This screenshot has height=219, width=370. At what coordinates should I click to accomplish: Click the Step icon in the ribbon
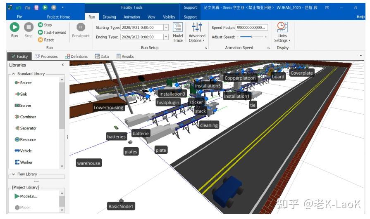click(x=41, y=25)
